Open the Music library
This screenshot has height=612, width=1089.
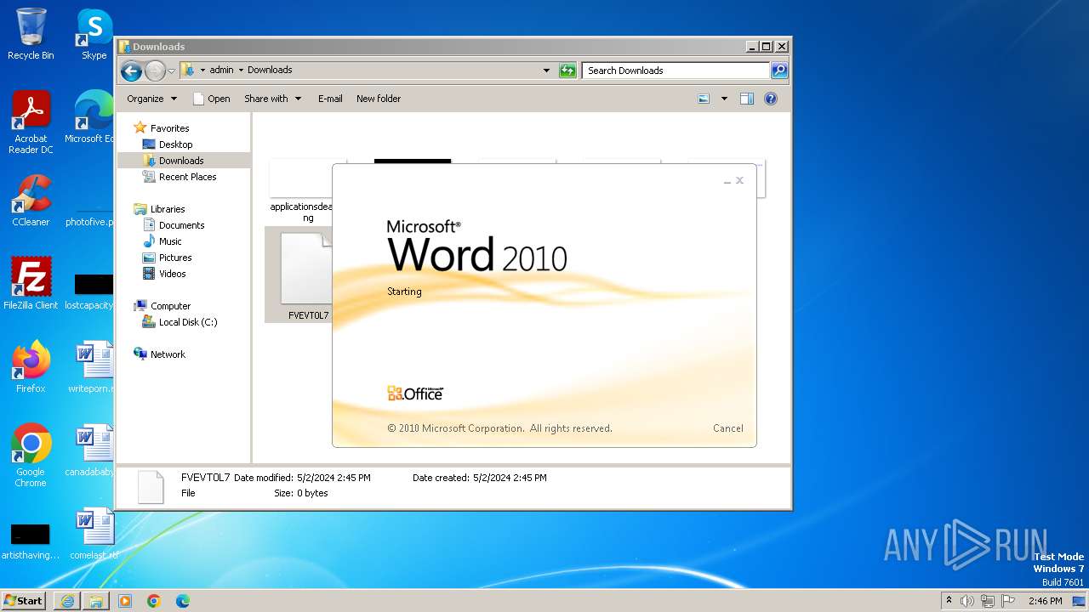pyautogui.click(x=170, y=241)
